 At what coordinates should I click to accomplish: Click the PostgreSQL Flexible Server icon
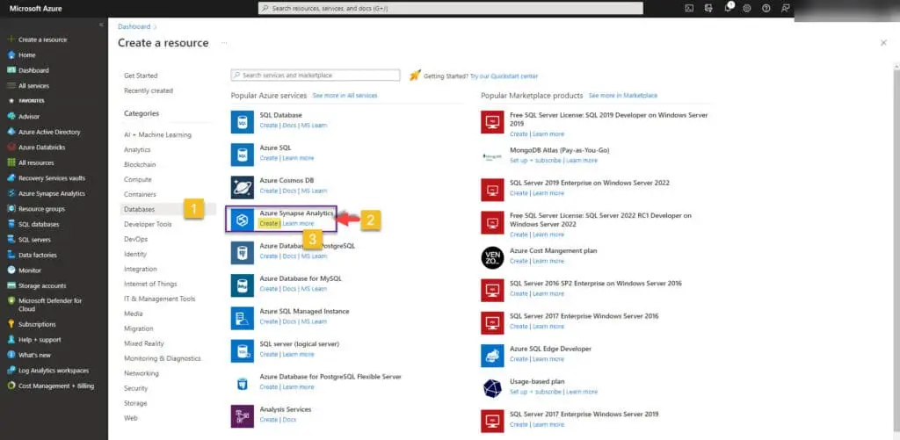point(243,383)
